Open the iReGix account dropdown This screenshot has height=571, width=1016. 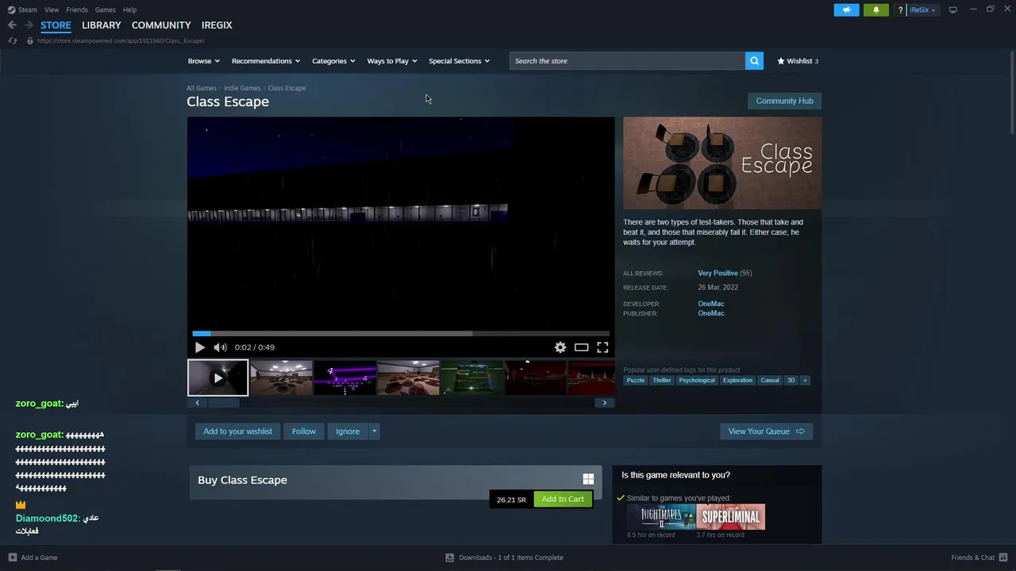922,10
